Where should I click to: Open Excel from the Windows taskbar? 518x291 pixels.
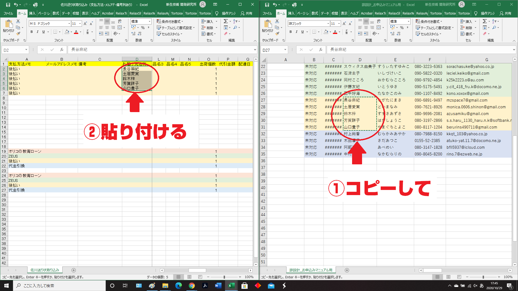pos(231,286)
